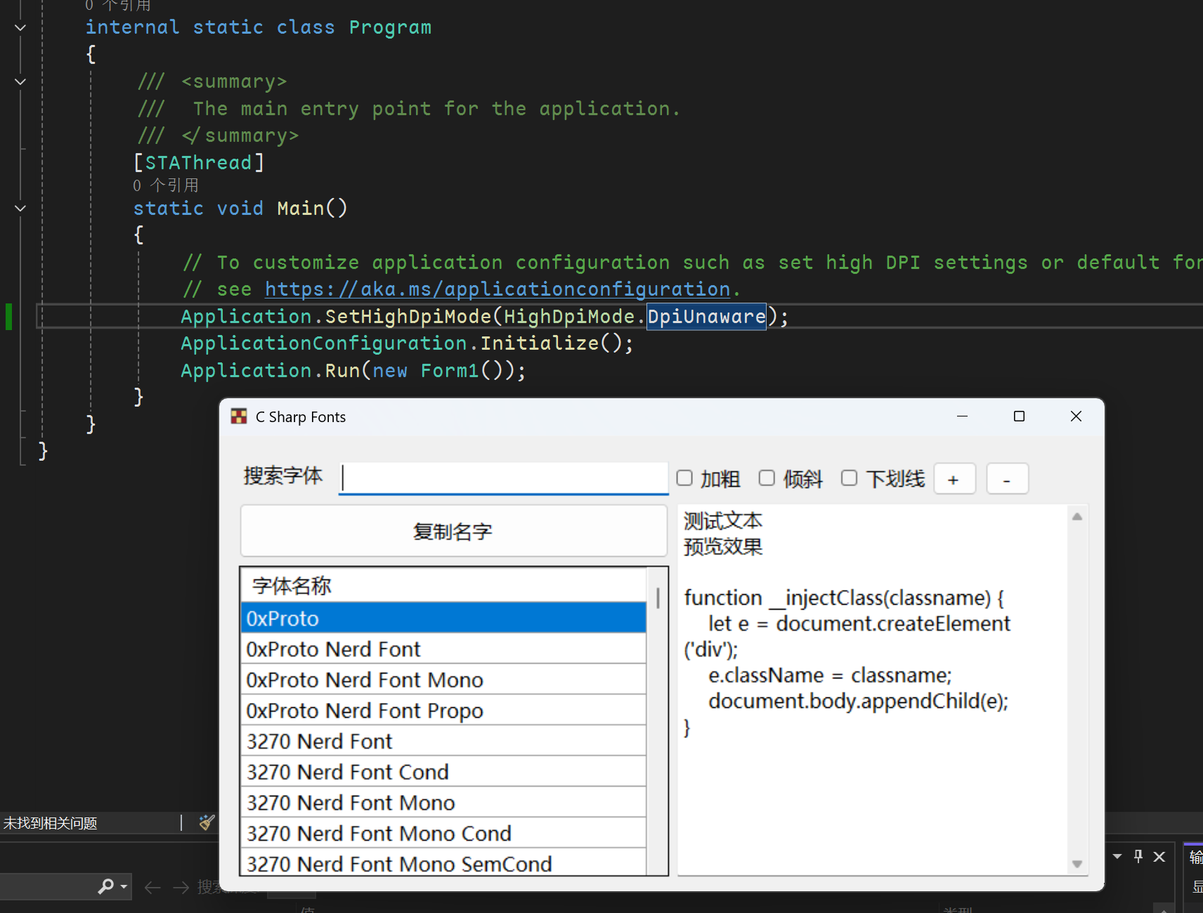Screen dimensions: 1203x913
Task: Maximize the C Sharp Fonts window
Action: 1019,416
